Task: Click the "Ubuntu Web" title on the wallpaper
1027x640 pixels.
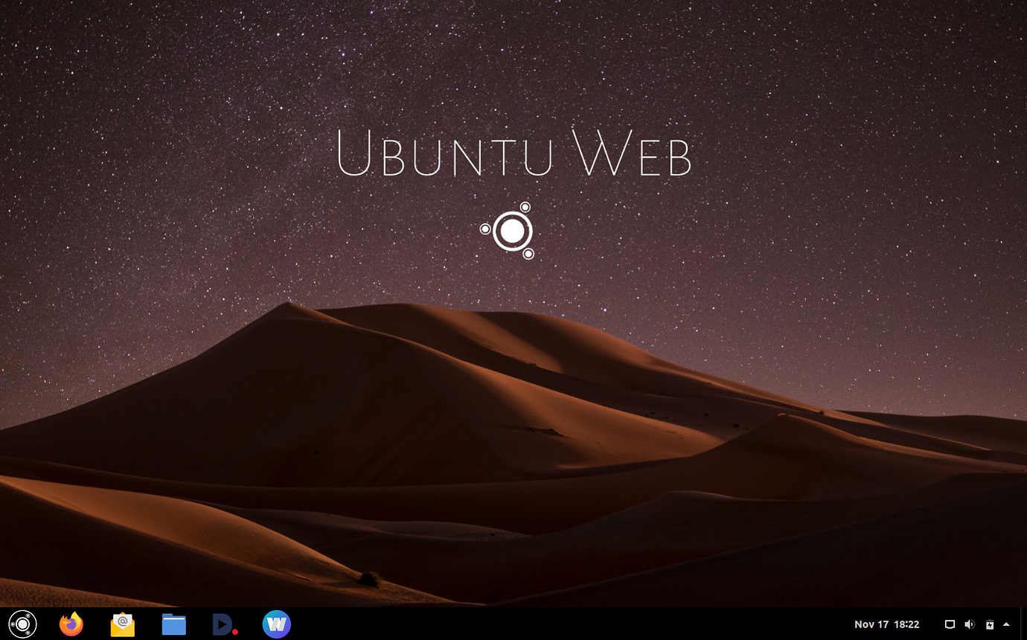Action: [x=513, y=154]
